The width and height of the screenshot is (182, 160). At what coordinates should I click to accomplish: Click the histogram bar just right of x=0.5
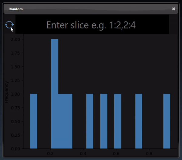(104, 121)
